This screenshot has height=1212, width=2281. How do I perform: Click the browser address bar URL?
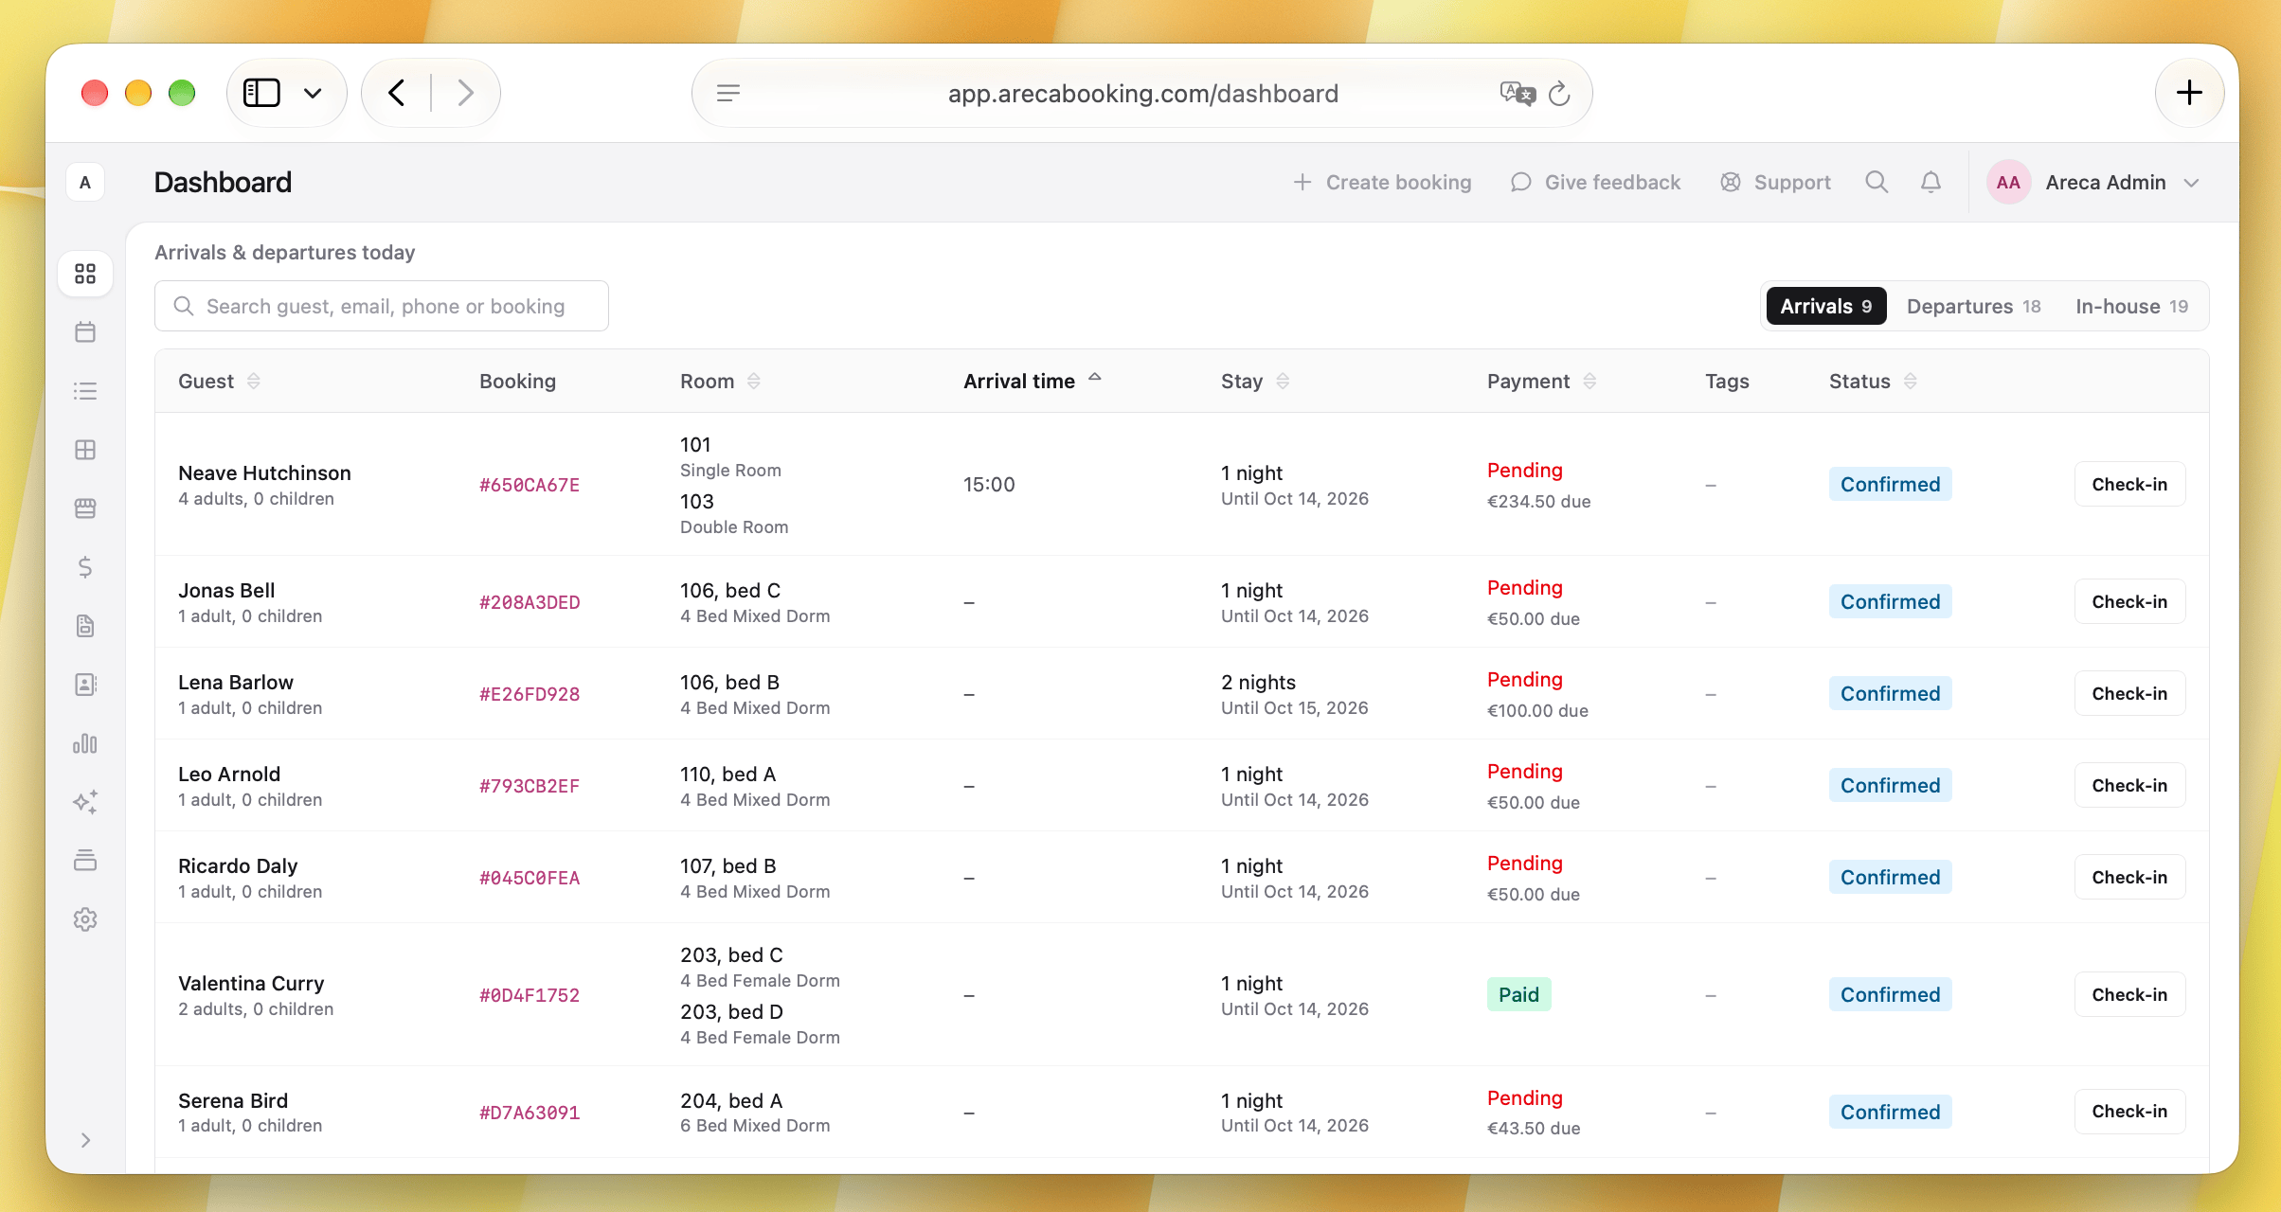pyautogui.click(x=1143, y=94)
